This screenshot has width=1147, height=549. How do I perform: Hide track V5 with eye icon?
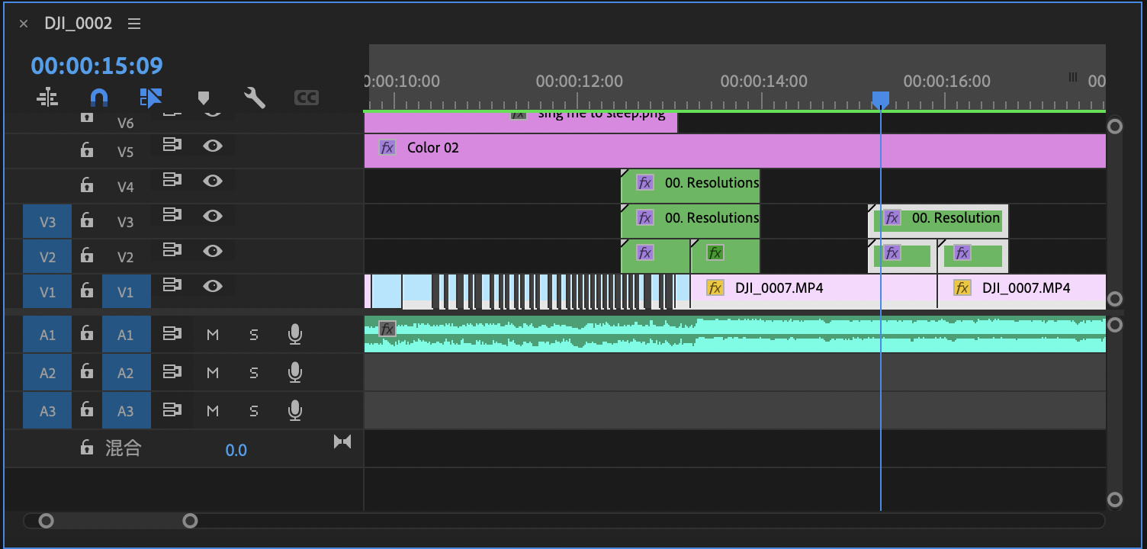[x=213, y=146]
